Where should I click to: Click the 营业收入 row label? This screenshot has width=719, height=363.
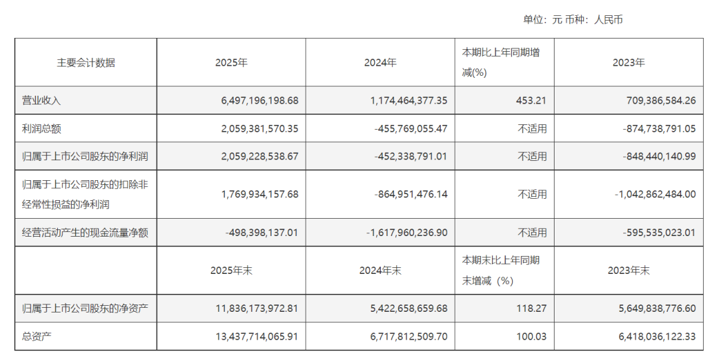(41, 100)
